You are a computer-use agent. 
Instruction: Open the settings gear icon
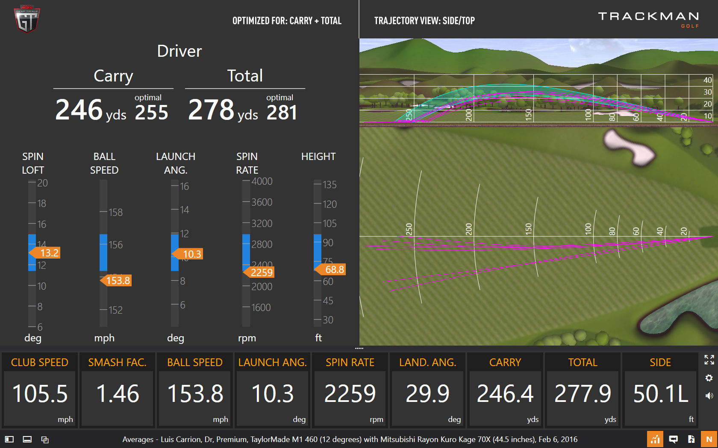point(709,378)
